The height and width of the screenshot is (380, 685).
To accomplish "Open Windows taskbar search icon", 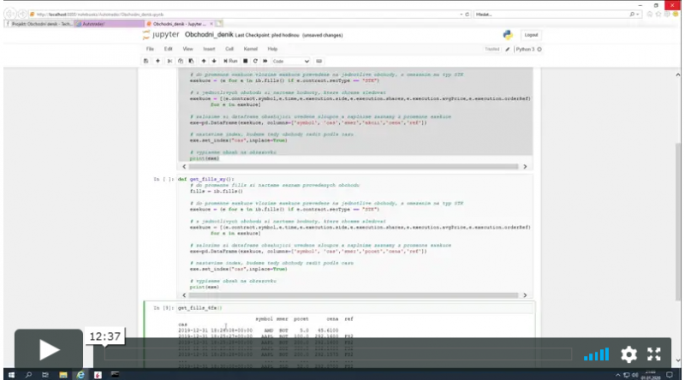I will click(28, 375).
